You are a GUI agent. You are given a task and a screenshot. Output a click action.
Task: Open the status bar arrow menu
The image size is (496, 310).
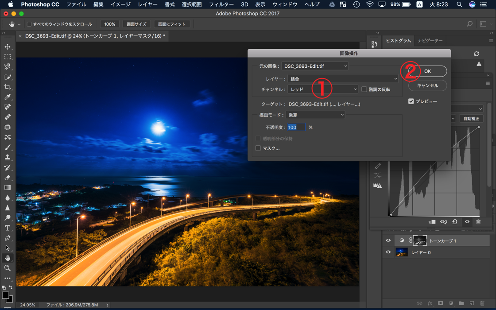point(107,305)
